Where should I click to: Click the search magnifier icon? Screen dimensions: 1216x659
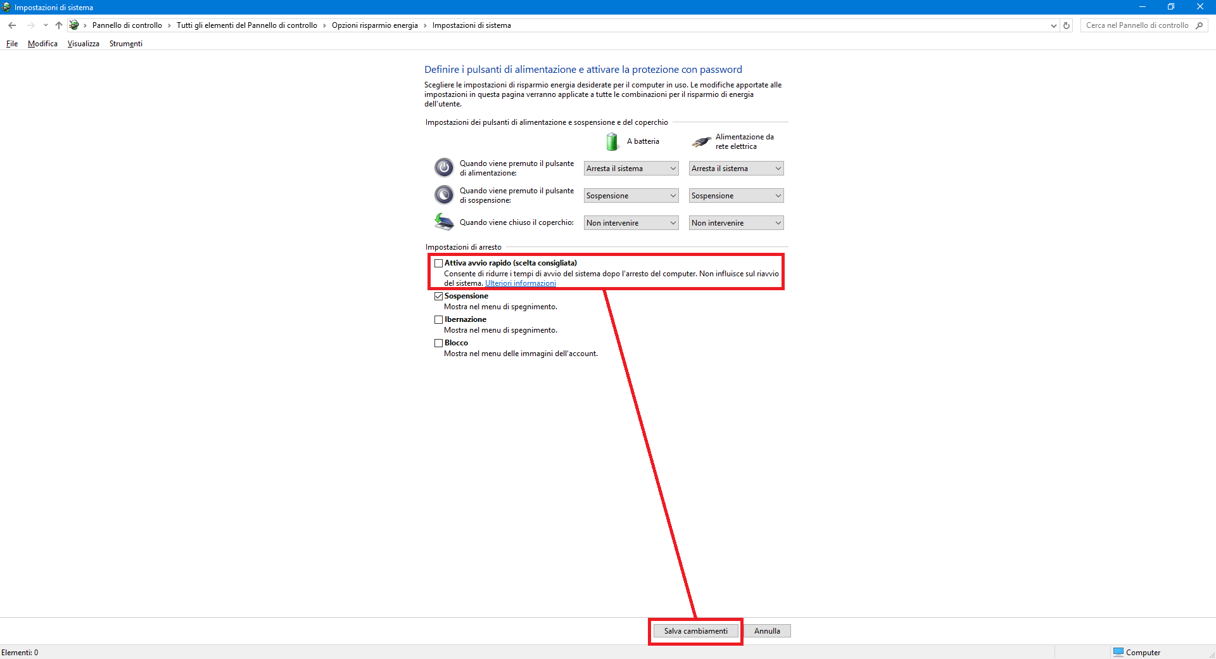point(1199,25)
